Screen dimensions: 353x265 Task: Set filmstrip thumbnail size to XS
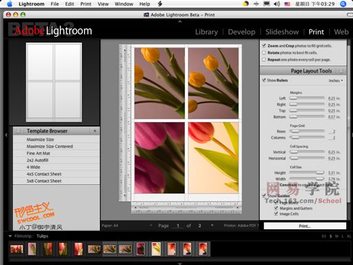click(323, 236)
